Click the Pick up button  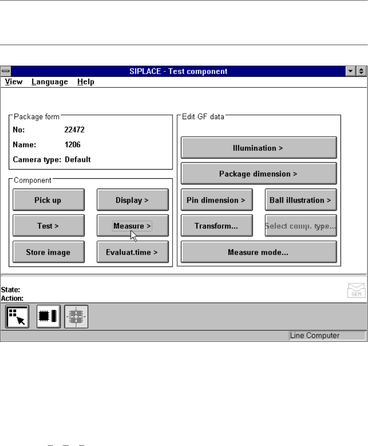tap(48, 200)
